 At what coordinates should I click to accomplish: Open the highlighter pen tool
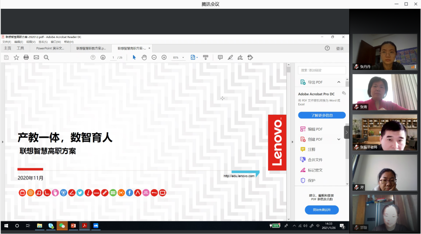(230, 57)
